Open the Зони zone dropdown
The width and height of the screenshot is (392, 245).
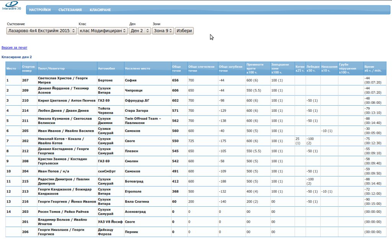(x=163, y=31)
